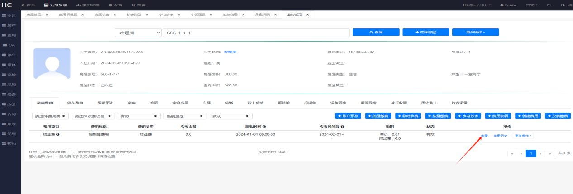
Task: Open the 预约 sidebar menu
Action: click(x=9, y=144)
